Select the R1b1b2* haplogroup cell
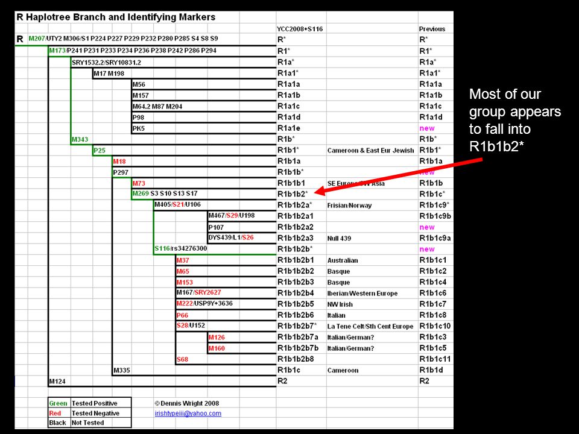 click(293, 194)
